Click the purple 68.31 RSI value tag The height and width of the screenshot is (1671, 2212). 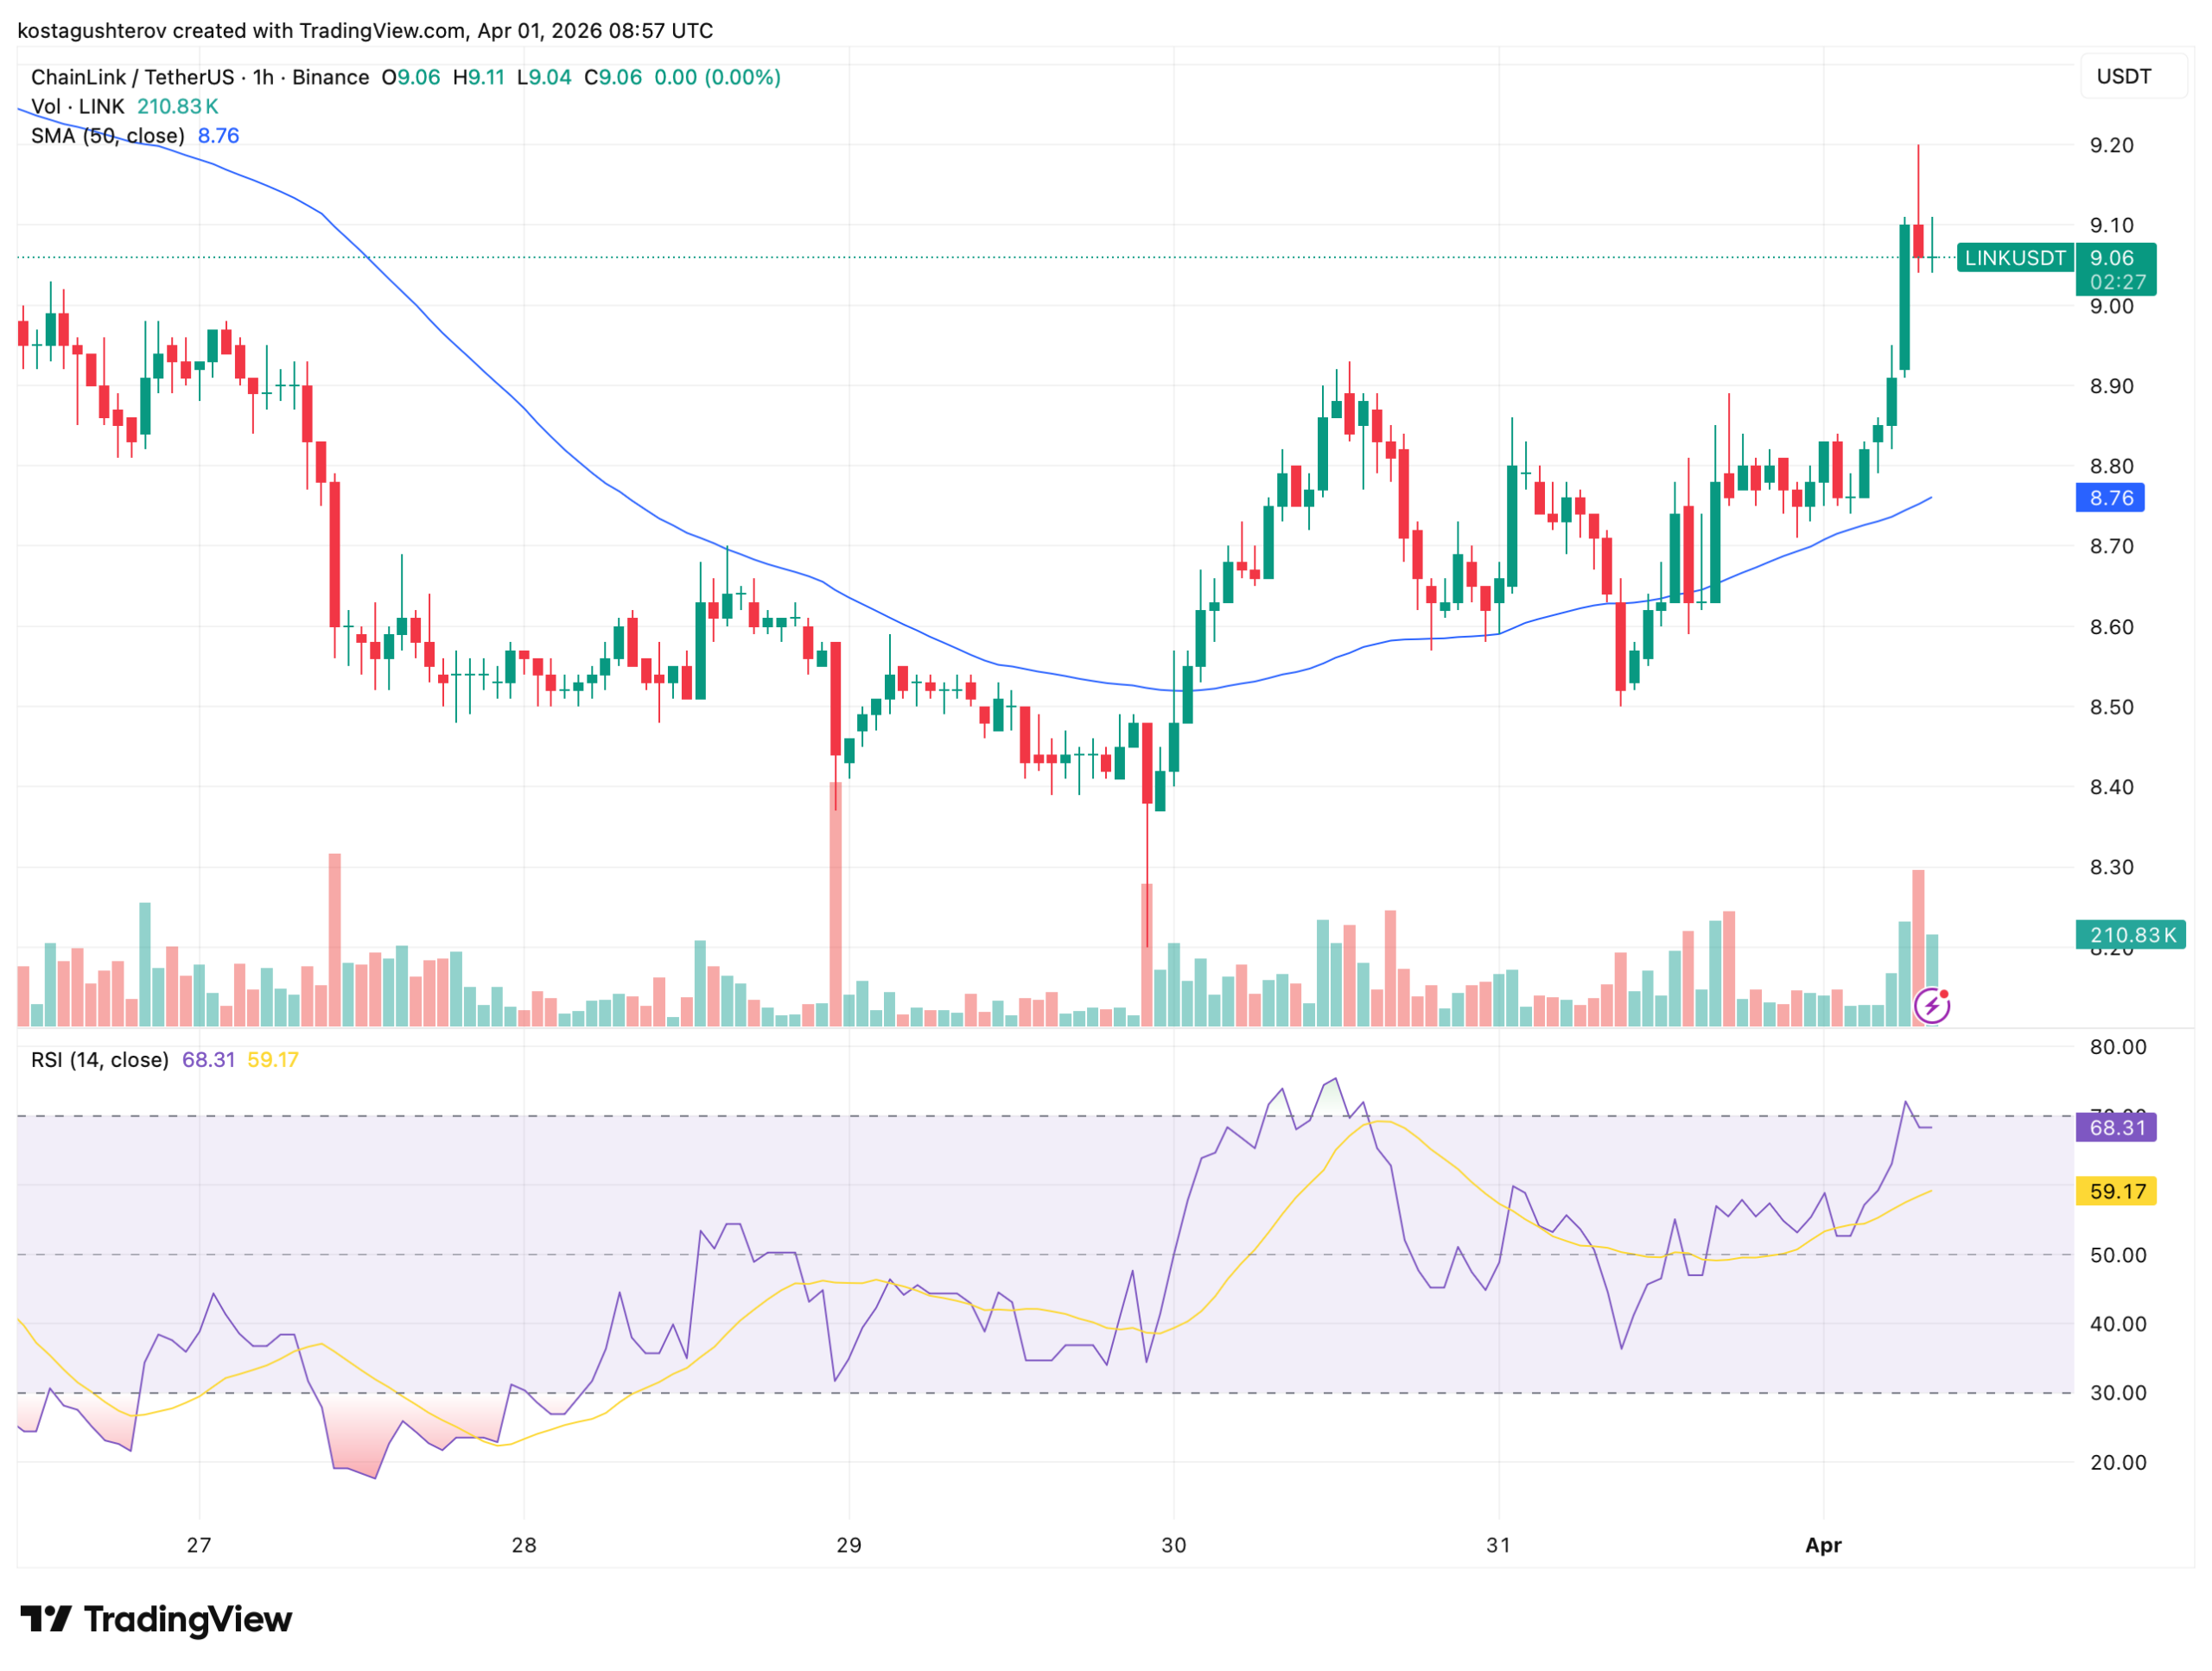coord(2116,1128)
